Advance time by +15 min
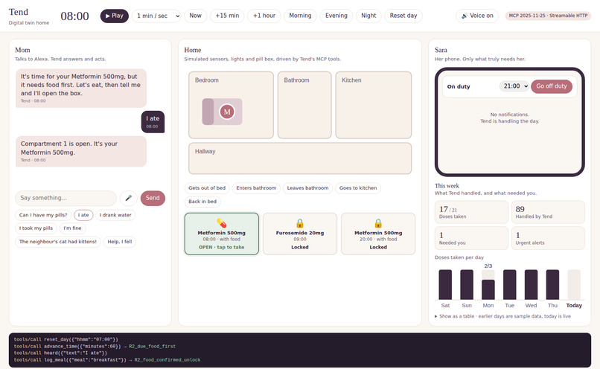600x369 pixels. click(x=227, y=16)
